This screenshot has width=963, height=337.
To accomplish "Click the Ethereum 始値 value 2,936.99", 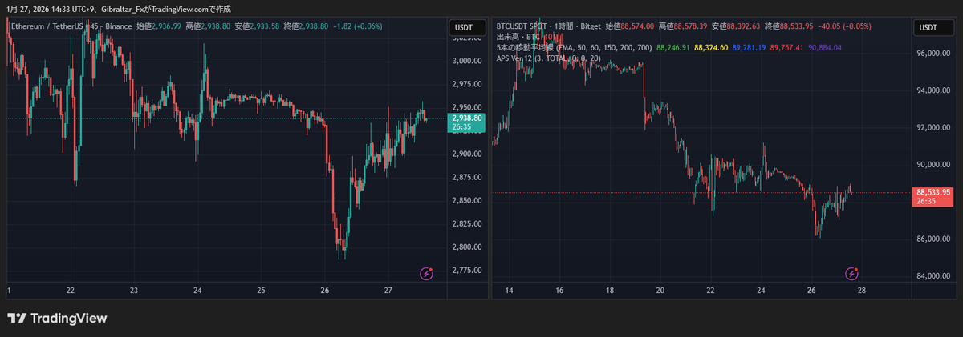I will click(166, 26).
